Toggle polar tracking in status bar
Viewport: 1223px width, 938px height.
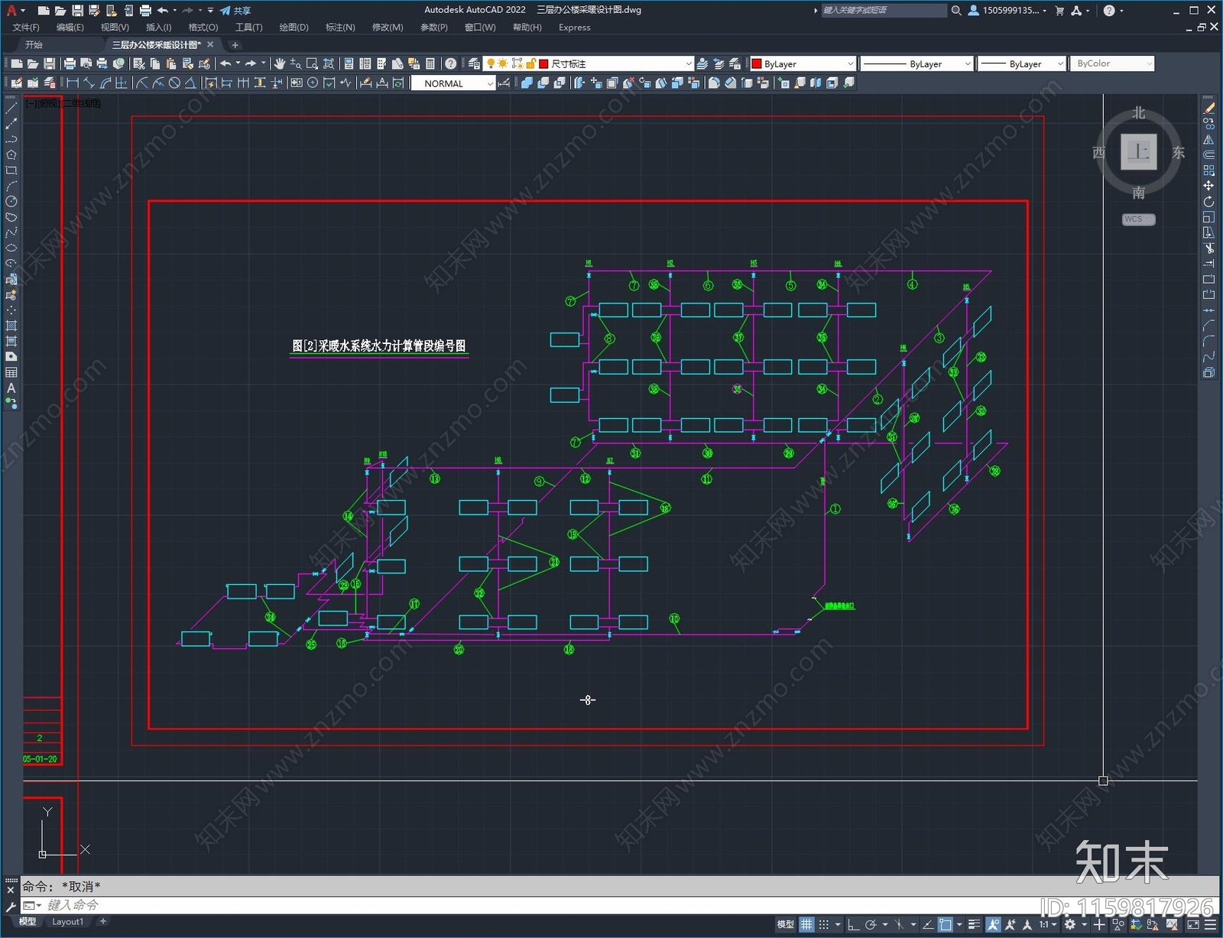point(871,924)
